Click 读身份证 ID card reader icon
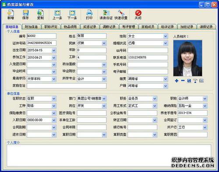Screen dimensions: 219x172 tap(106, 14)
